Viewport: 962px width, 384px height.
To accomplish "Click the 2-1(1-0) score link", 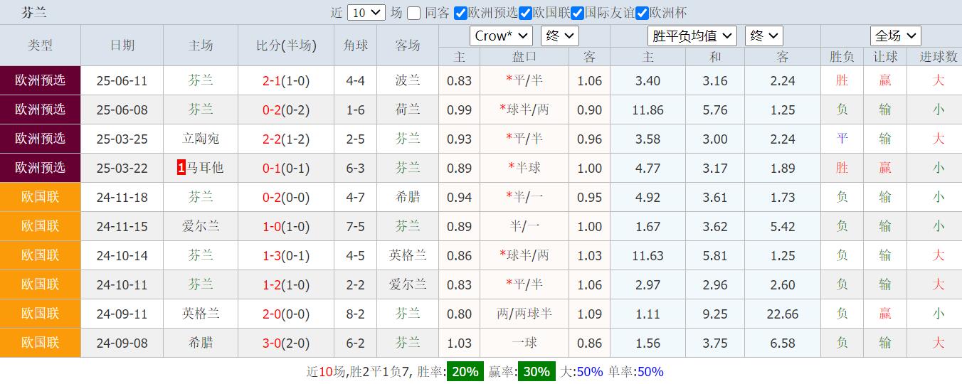I will coord(285,80).
